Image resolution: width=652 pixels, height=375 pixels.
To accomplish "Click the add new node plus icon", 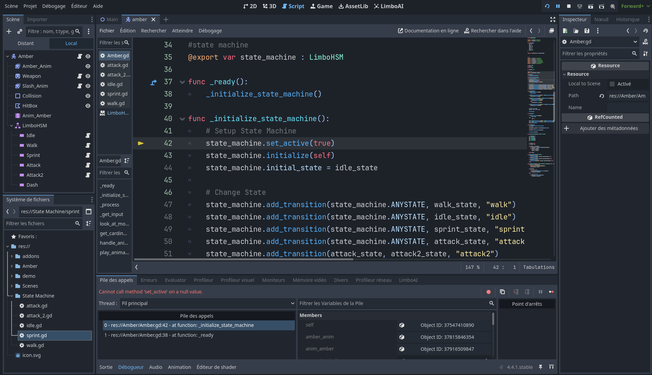I will point(9,31).
